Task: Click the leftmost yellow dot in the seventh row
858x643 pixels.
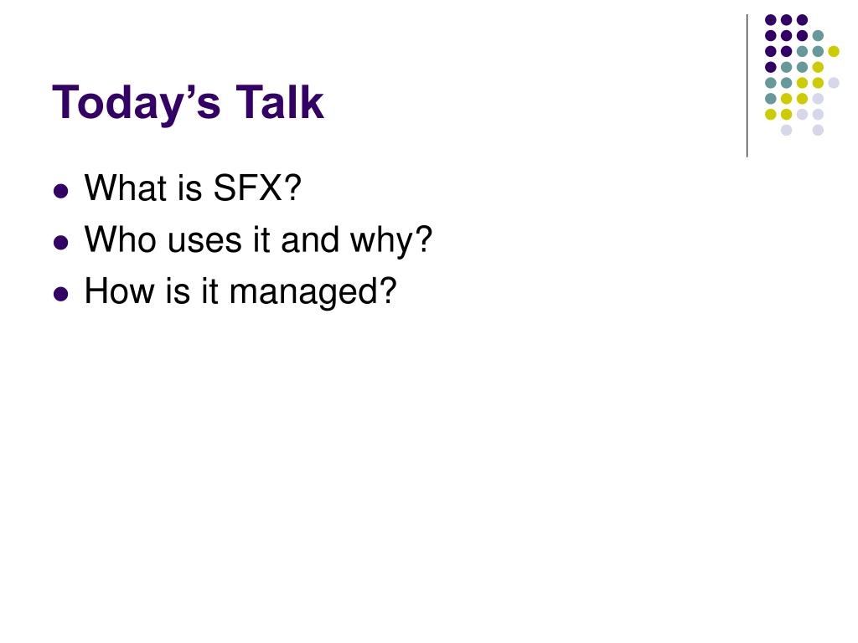Action: pyautogui.click(x=771, y=114)
